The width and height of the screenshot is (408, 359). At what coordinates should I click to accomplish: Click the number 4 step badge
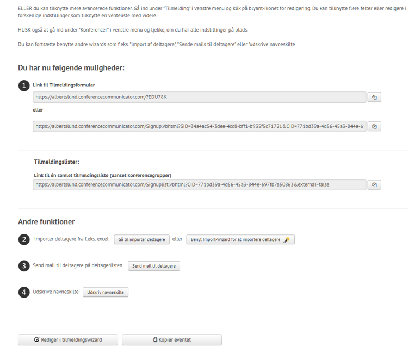coord(24,292)
